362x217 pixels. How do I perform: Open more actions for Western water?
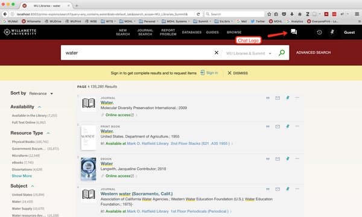point(297,189)
